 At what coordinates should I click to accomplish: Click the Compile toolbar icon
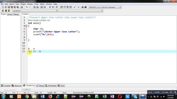pos(61,7)
